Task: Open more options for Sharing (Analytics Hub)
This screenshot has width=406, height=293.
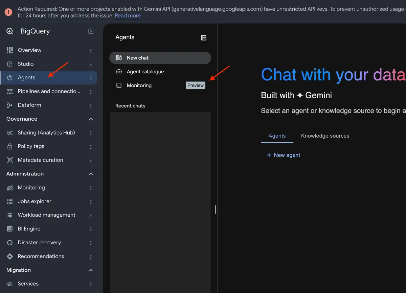Action: (91, 133)
